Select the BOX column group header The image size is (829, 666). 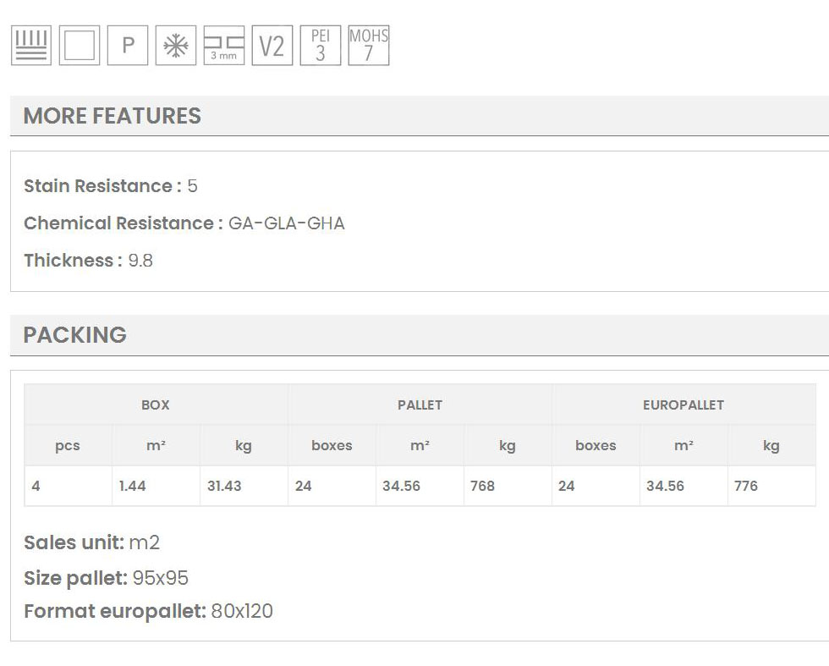click(x=156, y=405)
